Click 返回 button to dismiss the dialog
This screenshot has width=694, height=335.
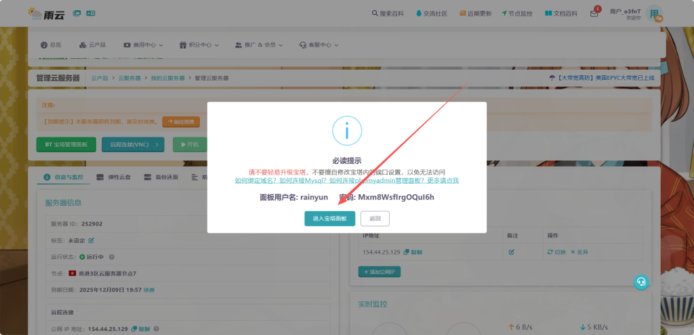click(x=375, y=219)
